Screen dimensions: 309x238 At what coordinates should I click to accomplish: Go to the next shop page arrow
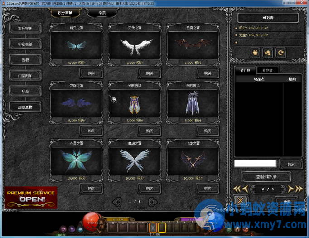click(x=153, y=202)
